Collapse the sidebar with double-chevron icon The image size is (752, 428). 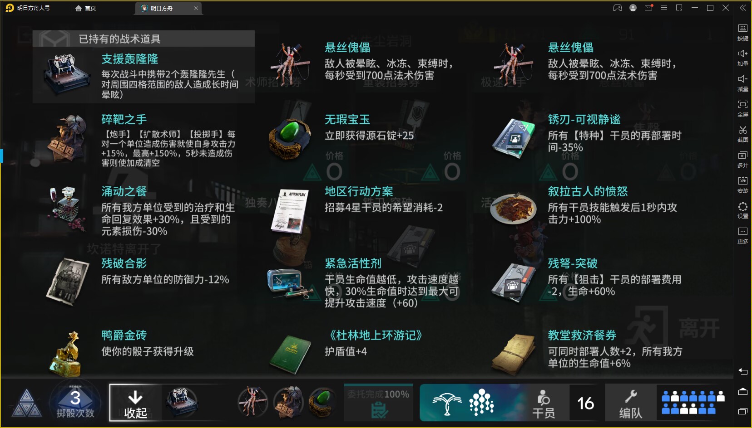click(x=742, y=8)
